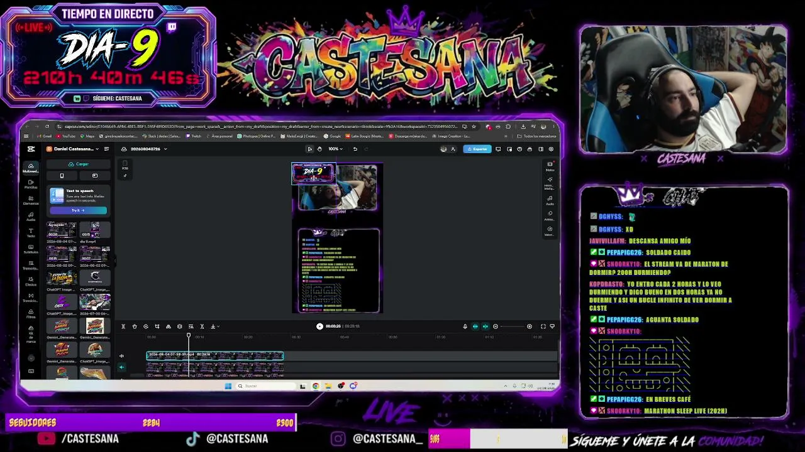Zoom out the timeline with minus
Viewport: 805px width, 452px height.
tap(496, 326)
